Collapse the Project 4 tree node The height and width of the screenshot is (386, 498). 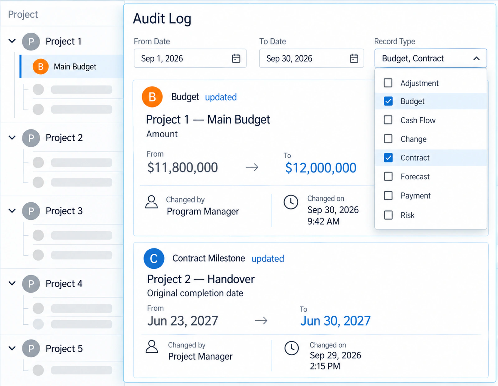coord(12,283)
